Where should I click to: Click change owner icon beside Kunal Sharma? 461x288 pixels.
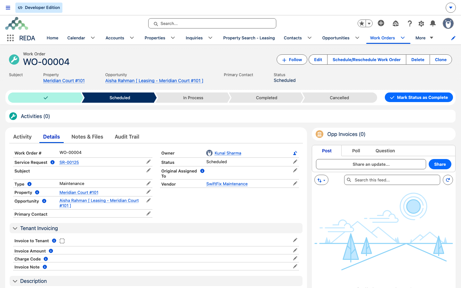(295, 153)
